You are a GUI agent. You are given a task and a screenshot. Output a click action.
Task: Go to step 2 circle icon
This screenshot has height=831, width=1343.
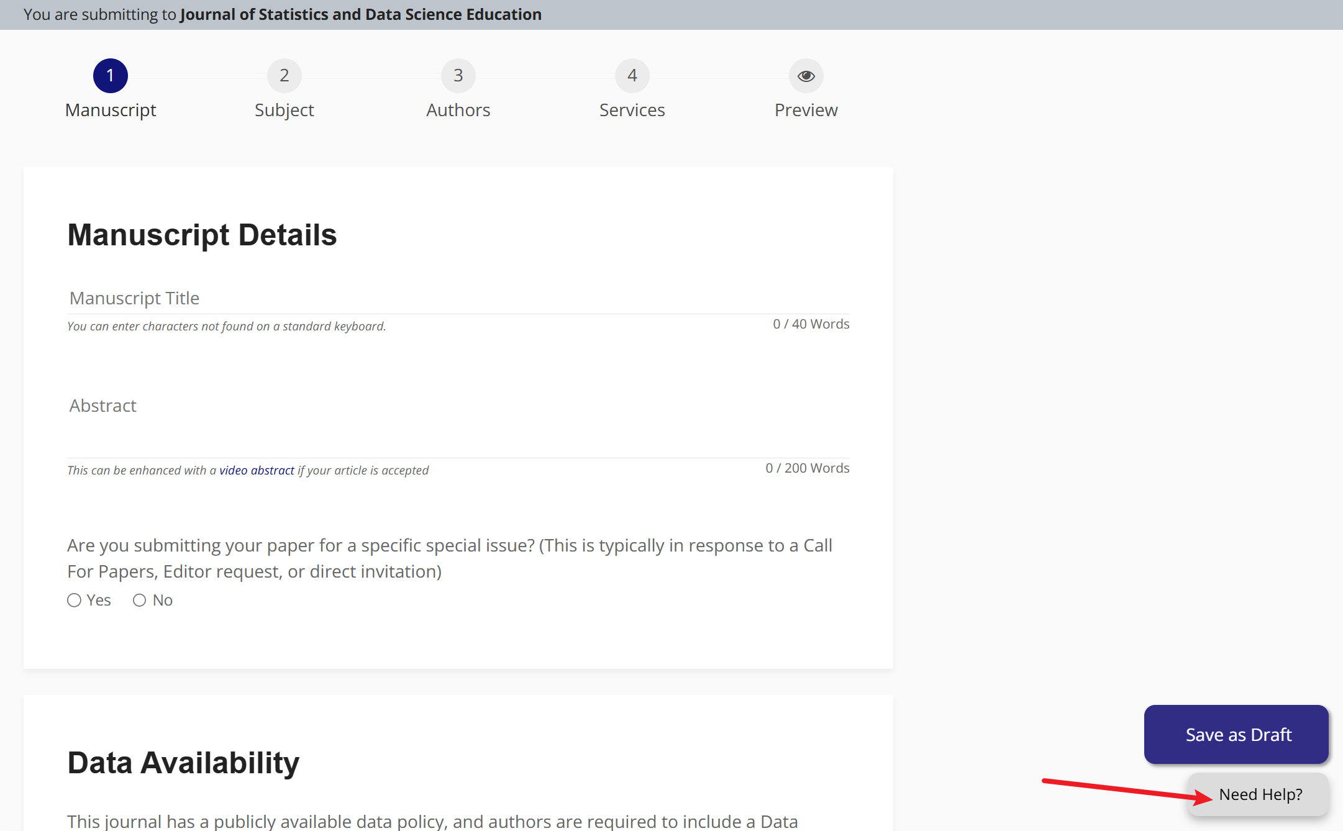coord(285,76)
